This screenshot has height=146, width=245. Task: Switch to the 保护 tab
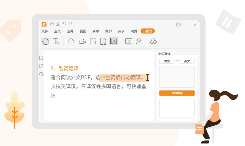coord(108,31)
